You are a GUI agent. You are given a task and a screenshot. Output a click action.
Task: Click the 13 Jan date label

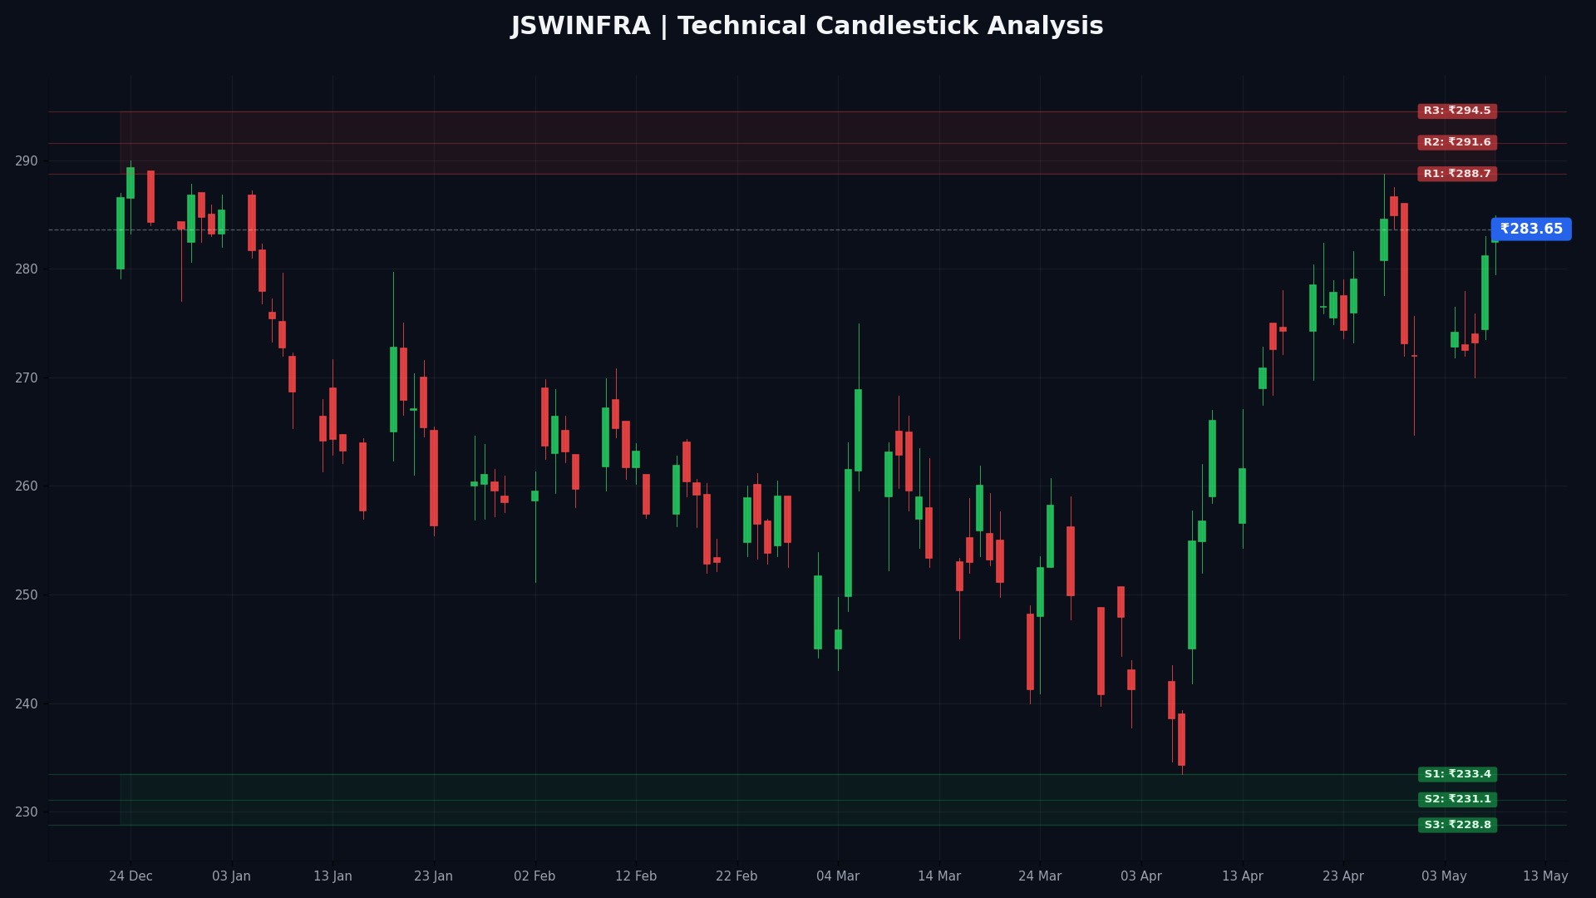332,876
